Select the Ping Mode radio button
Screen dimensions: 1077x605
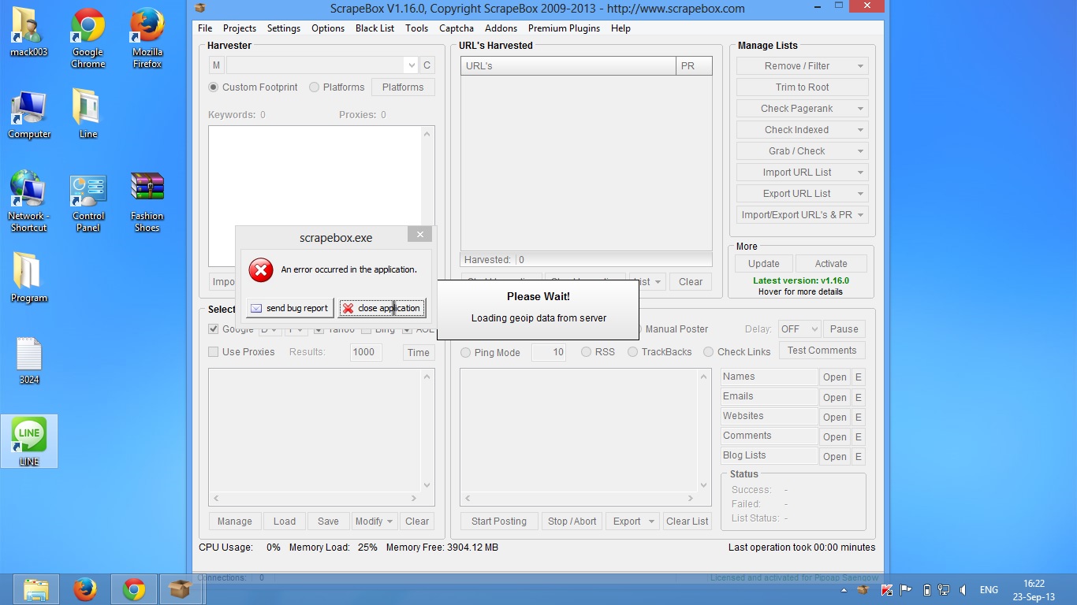click(466, 353)
